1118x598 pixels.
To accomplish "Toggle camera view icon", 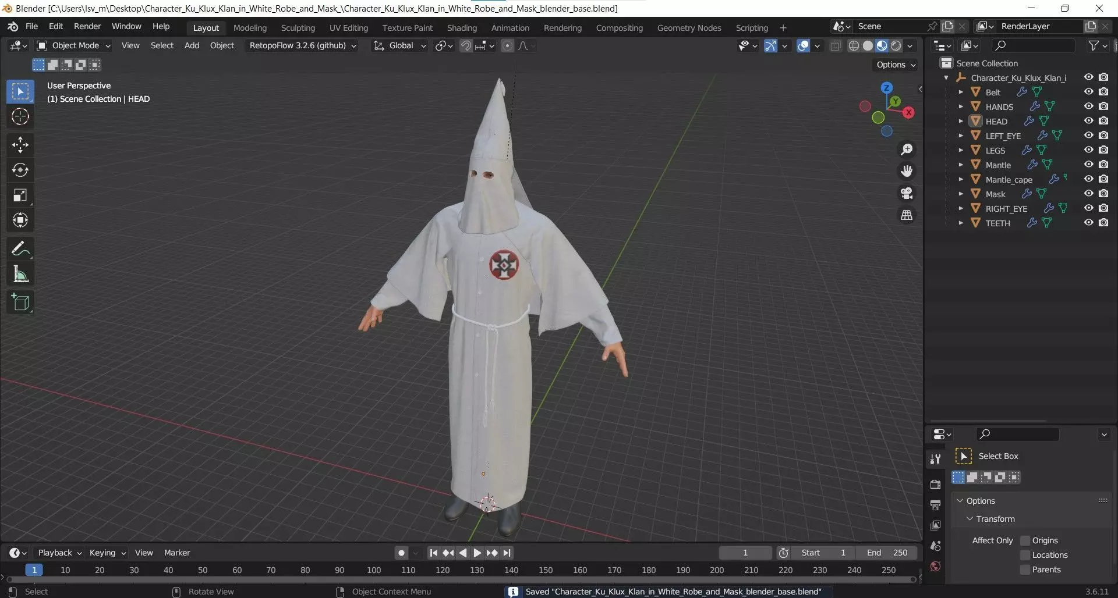I will click(907, 193).
